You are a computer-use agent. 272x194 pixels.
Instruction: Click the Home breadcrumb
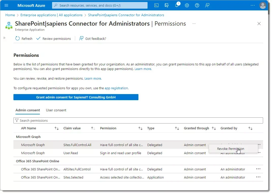click(10, 15)
